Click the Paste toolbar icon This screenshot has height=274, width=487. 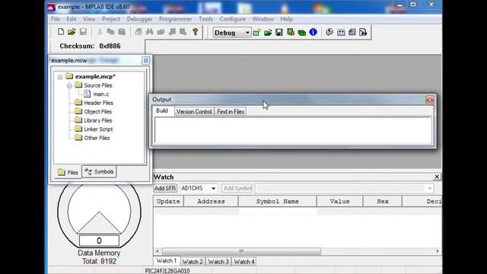122,32
